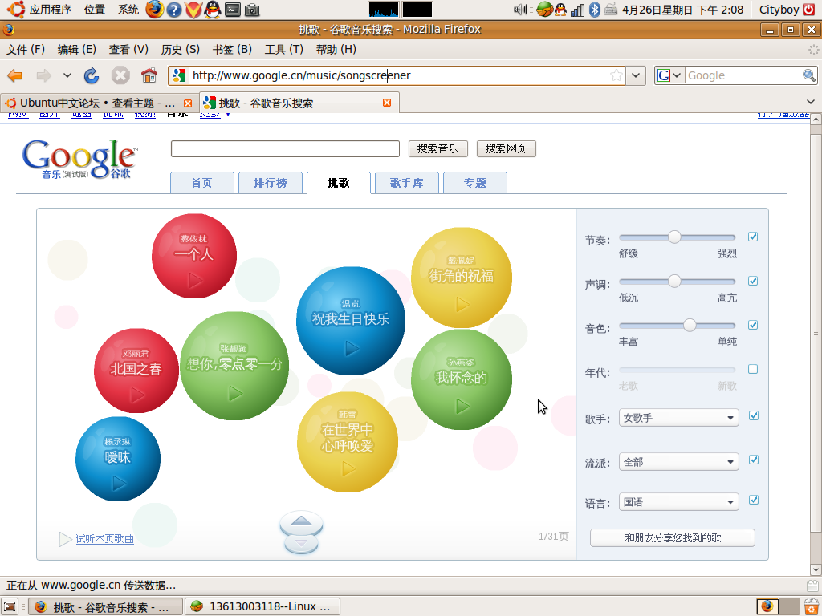The width and height of the screenshot is (822, 616).
Task: Toggle the 歌手 checkbox
Action: point(753,415)
